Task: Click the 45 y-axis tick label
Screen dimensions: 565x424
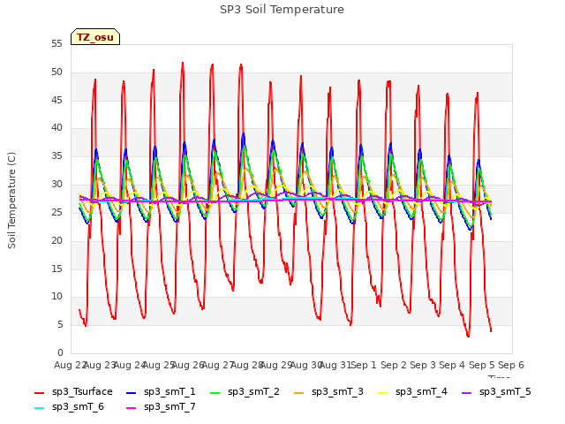Action: pyautogui.click(x=56, y=100)
